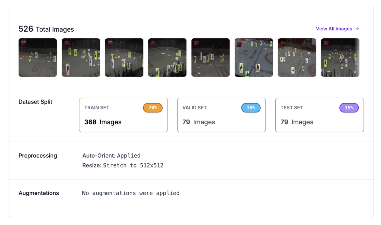Click the blue 15% Valid Set badge
Viewport: 381px width, 225px height.
251,108
